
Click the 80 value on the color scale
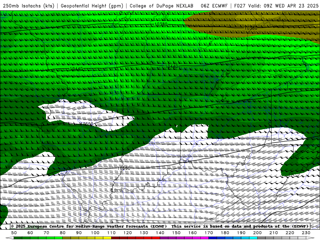62,233
